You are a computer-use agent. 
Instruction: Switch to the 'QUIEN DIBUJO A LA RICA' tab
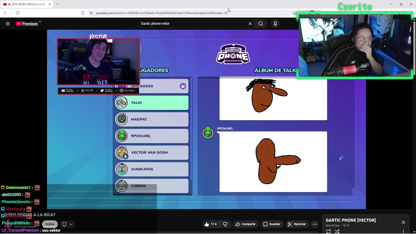pyautogui.click(x=27, y=4)
